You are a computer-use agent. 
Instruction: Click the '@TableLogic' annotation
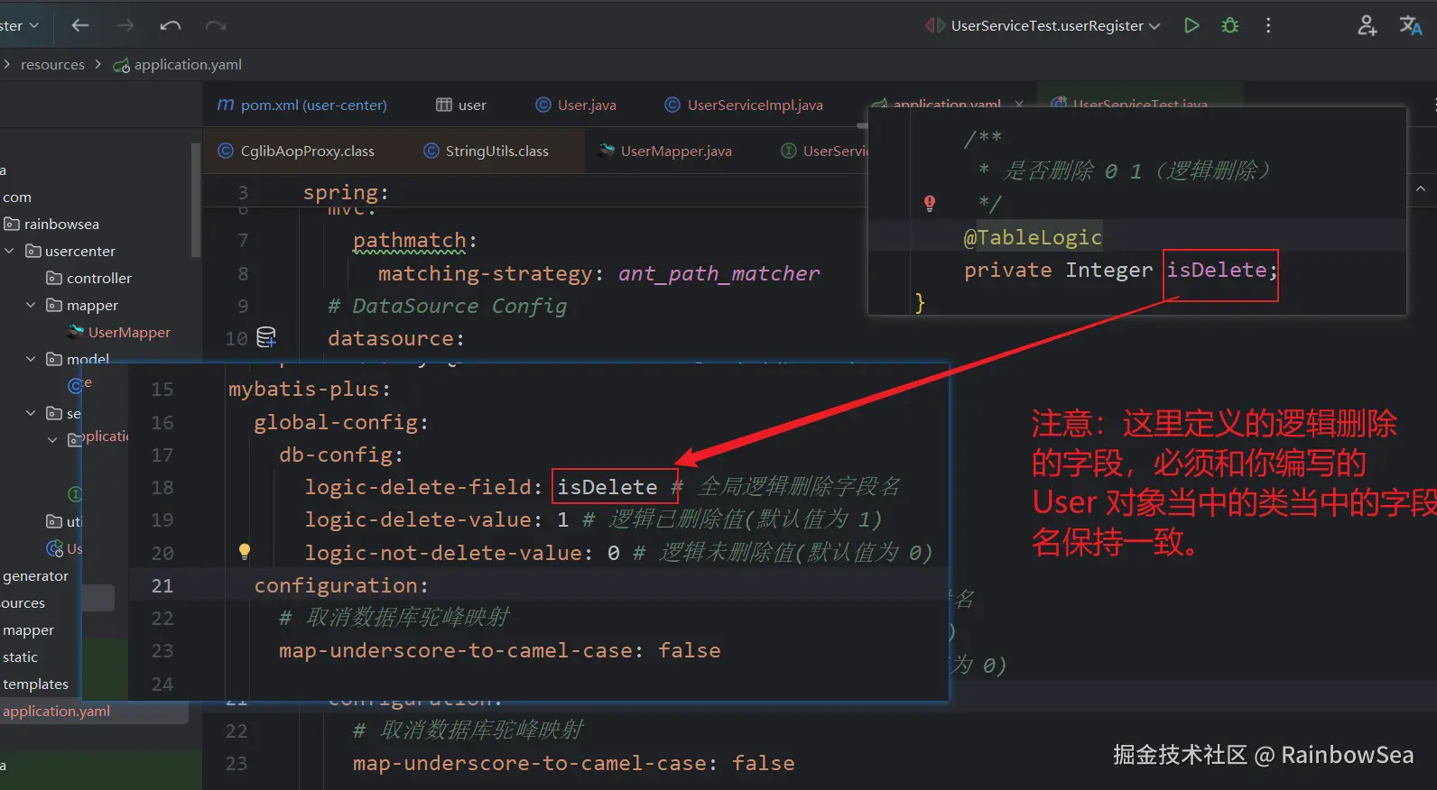tap(1033, 237)
